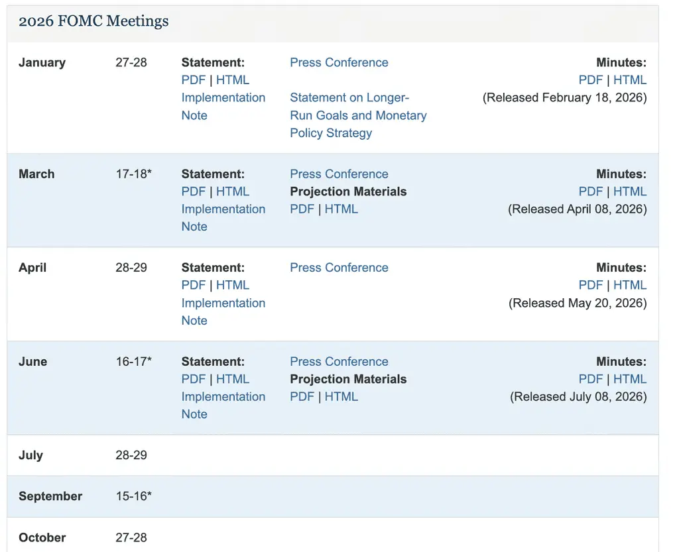679x552 pixels.
Task: Open January Press Conference link
Action: coord(339,62)
